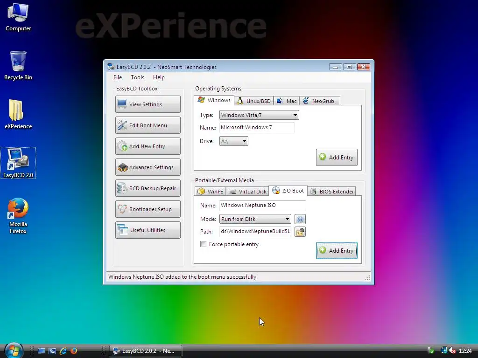
Task: Click the Show Desktop quick launch icon
Action: coord(42,351)
